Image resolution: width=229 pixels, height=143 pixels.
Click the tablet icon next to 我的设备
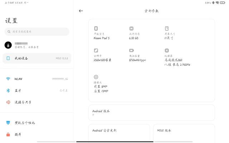click(x=8, y=58)
